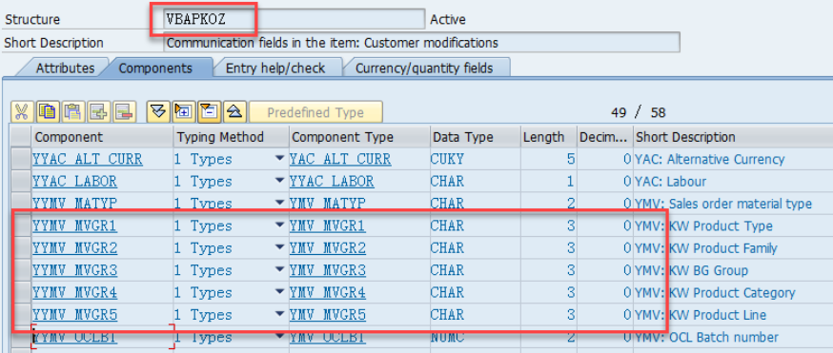Open component type link YMV_MATYP

[x=328, y=204]
